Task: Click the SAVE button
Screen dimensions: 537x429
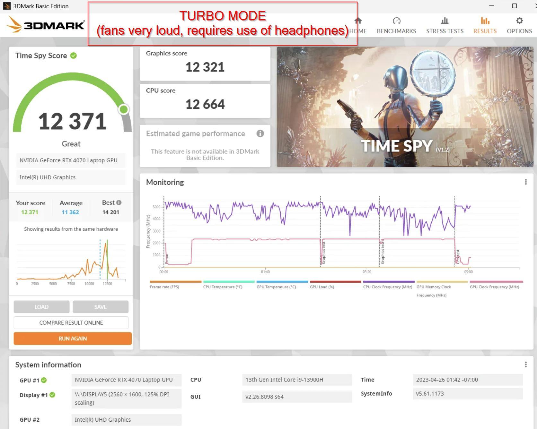Action: (x=101, y=307)
